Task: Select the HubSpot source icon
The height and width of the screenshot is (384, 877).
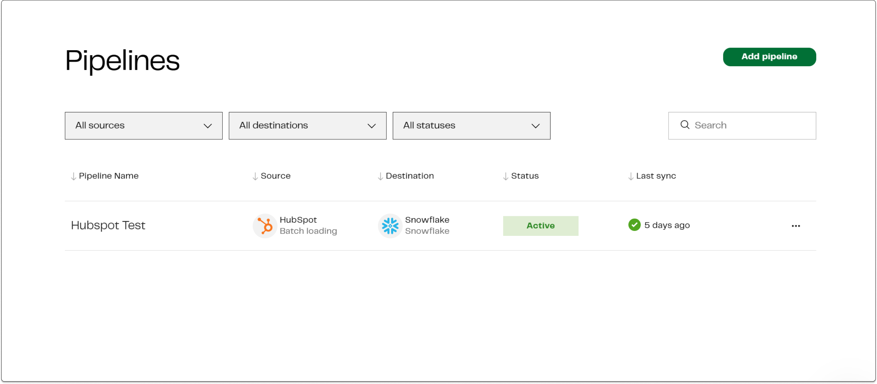Action: point(265,225)
